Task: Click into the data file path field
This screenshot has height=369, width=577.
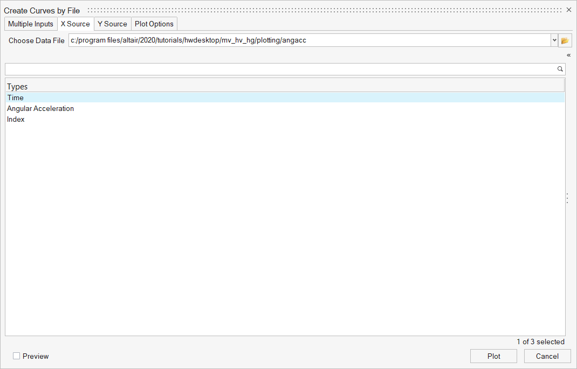Action: coord(309,40)
